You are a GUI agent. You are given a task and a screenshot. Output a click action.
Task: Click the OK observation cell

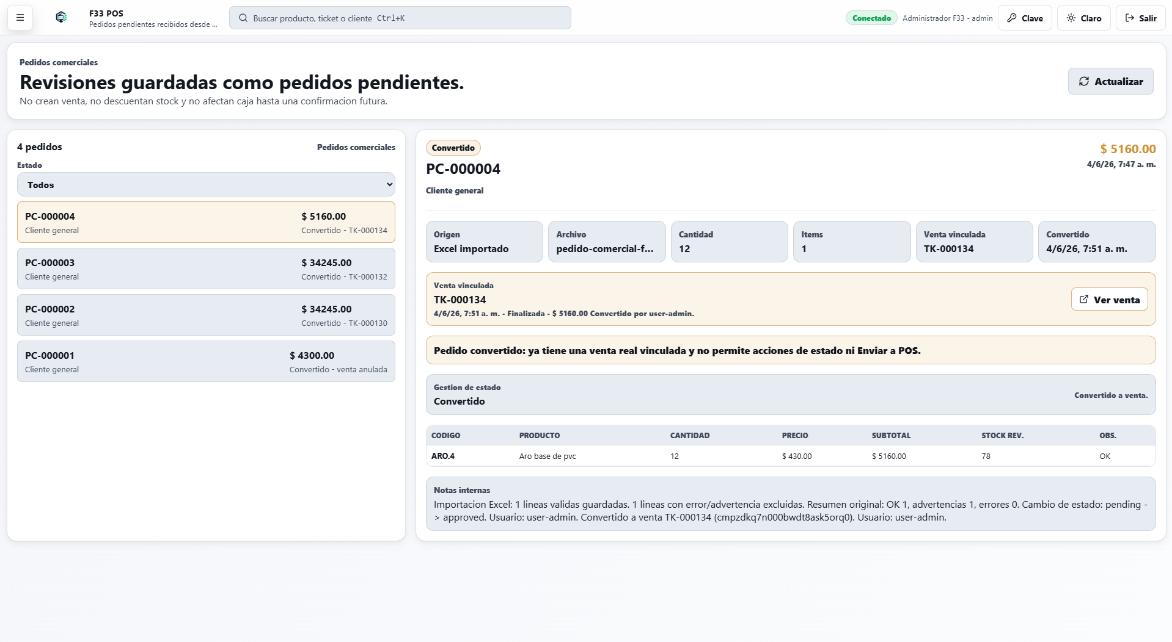(x=1105, y=456)
